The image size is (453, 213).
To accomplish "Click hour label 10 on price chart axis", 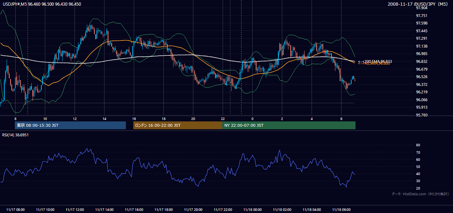I will pos(45,119).
